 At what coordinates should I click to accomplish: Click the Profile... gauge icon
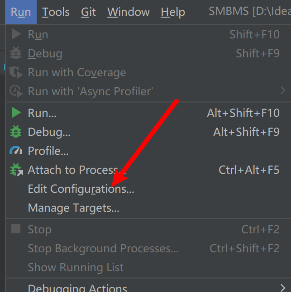tap(16, 151)
